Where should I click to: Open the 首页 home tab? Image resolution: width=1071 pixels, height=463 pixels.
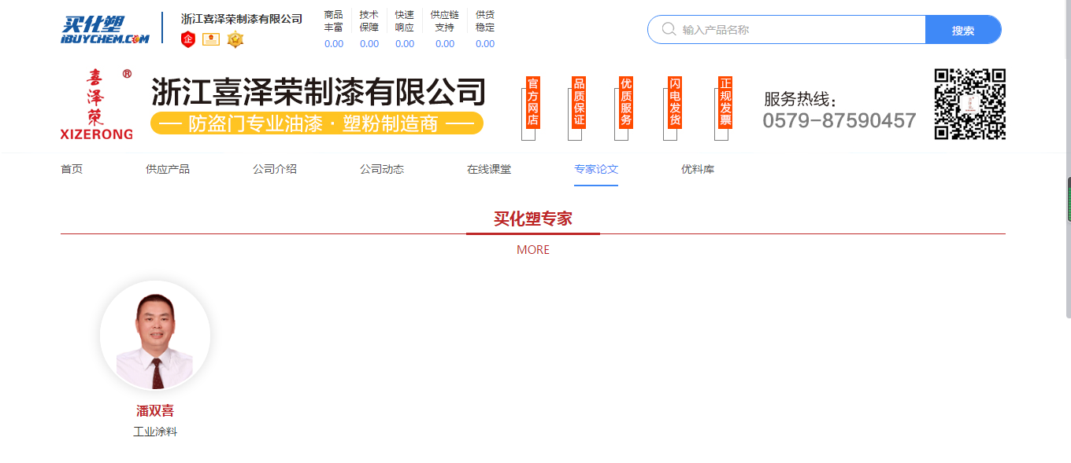[x=72, y=169]
